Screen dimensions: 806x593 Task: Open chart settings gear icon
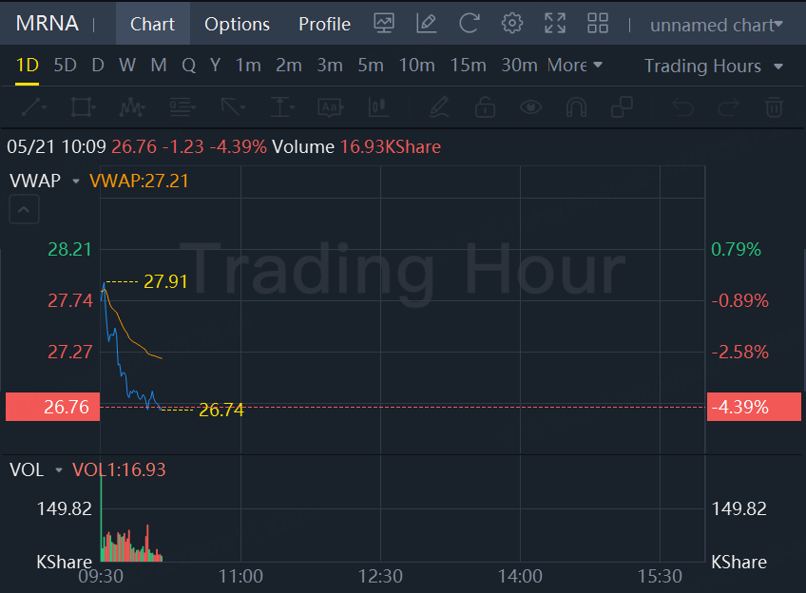(512, 24)
